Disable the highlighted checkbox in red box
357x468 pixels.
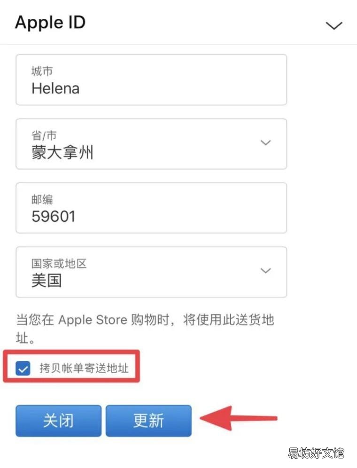tap(23, 369)
